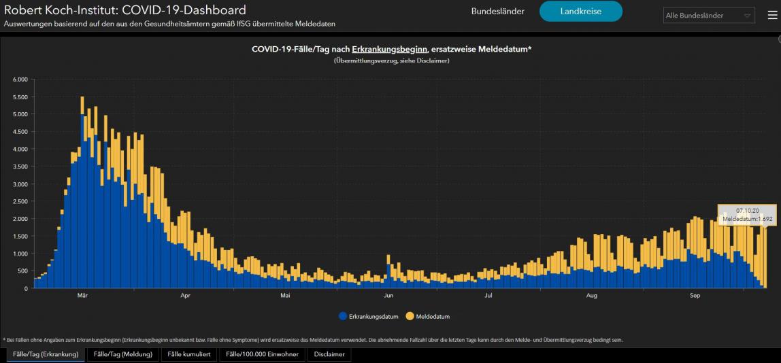Toggle the Meldedatum series via legend label
The width and height of the screenshot is (781, 363).
tap(433, 316)
